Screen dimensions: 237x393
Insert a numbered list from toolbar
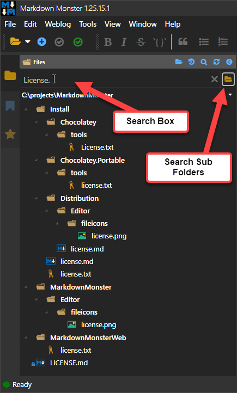[223, 42]
